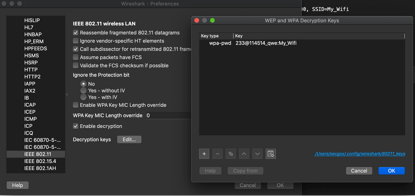Select HL7 in the protocol list
This screenshot has height=196, width=415.
click(x=29, y=27)
